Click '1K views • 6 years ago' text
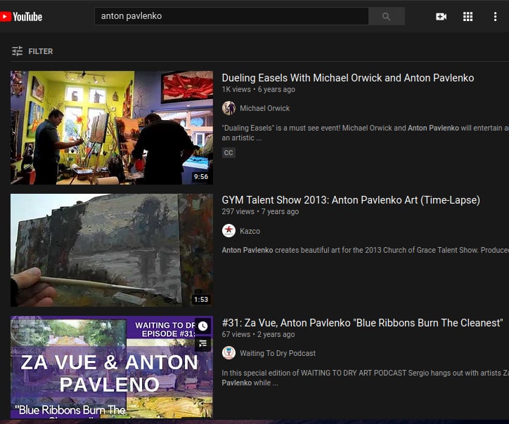Screen dimensions: 509x424 point(259,89)
